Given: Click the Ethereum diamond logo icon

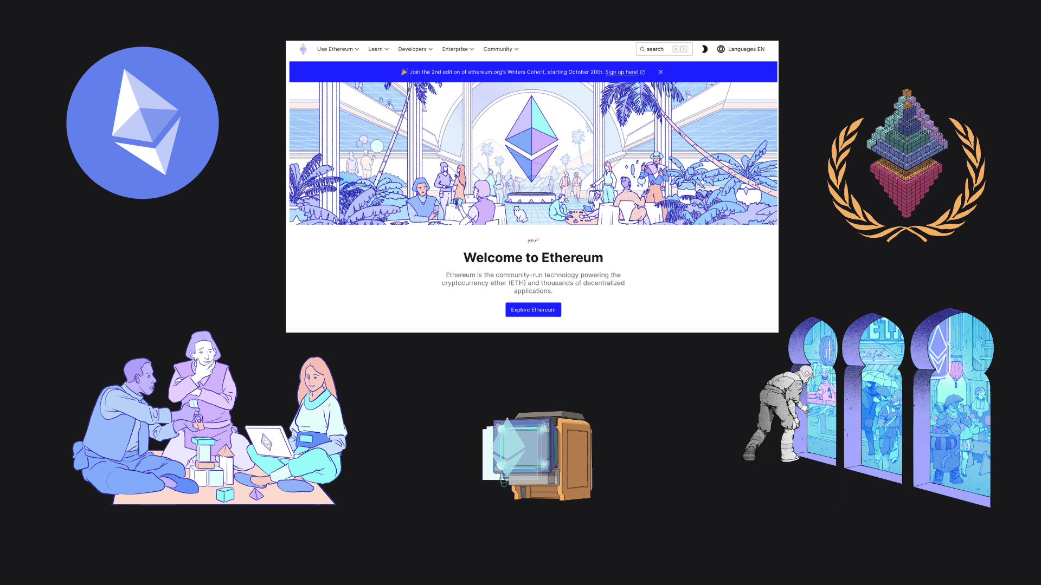Looking at the screenshot, I should click(304, 49).
